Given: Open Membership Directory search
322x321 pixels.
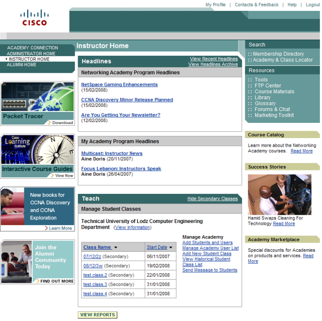Looking at the screenshot, I should 278,54.
